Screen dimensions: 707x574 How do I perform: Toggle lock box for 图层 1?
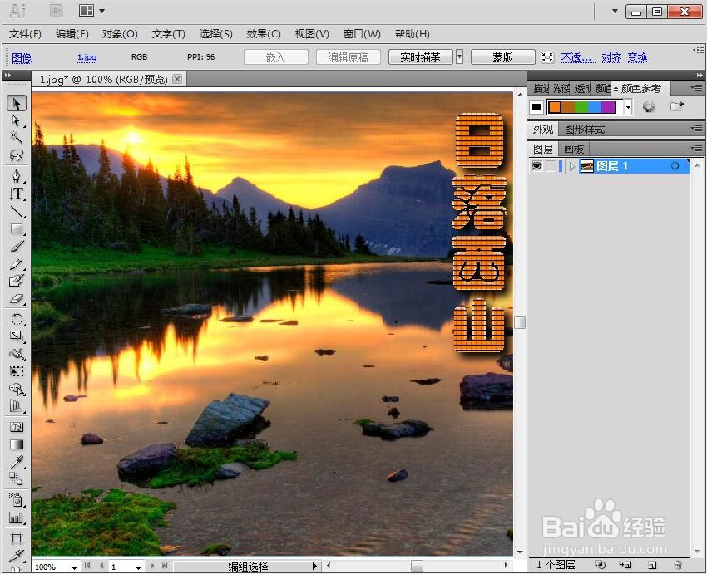pyautogui.click(x=551, y=166)
